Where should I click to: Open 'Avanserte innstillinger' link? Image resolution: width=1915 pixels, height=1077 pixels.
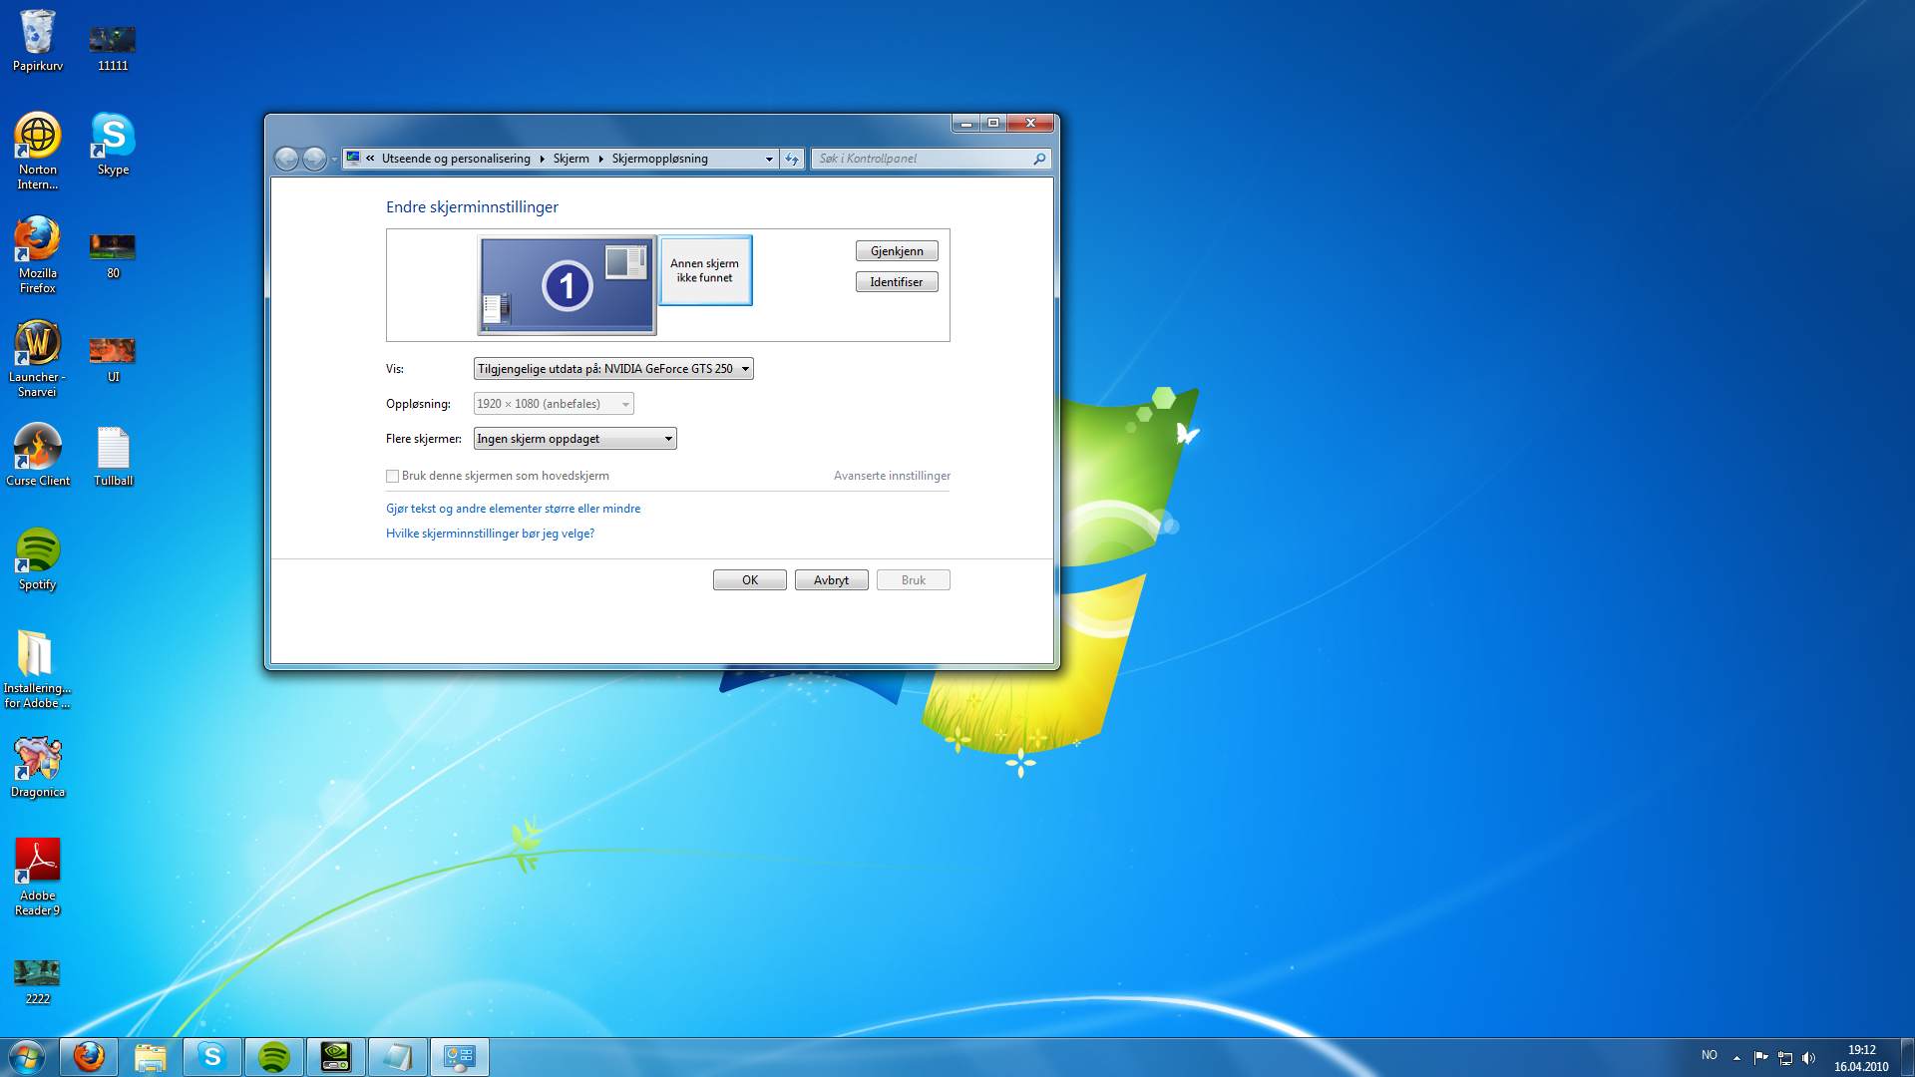pos(892,476)
